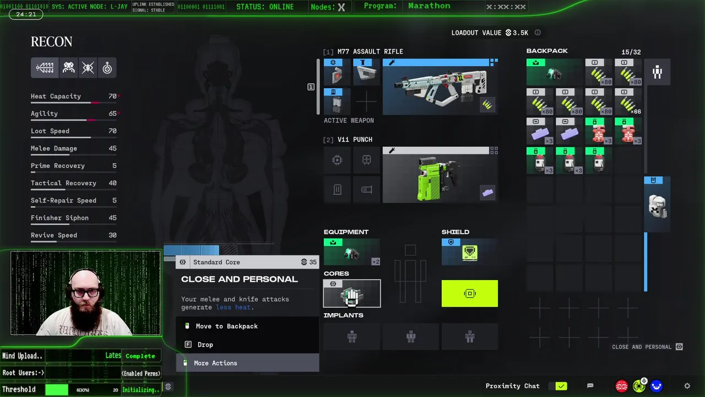Image resolution: width=705 pixels, height=397 pixels.
Task: Select the blue-tagged white item beside backpack
Action: [x=657, y=204]
